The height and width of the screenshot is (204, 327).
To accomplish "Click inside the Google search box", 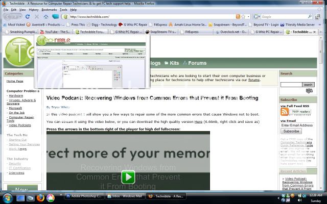I will tap(284, 17).
